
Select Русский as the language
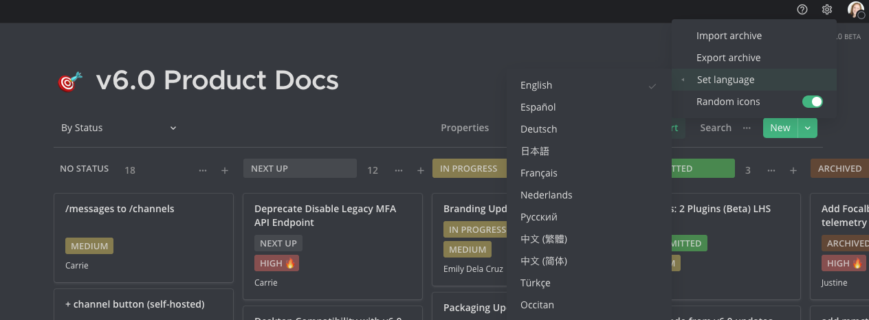click(x=588, y=217)
